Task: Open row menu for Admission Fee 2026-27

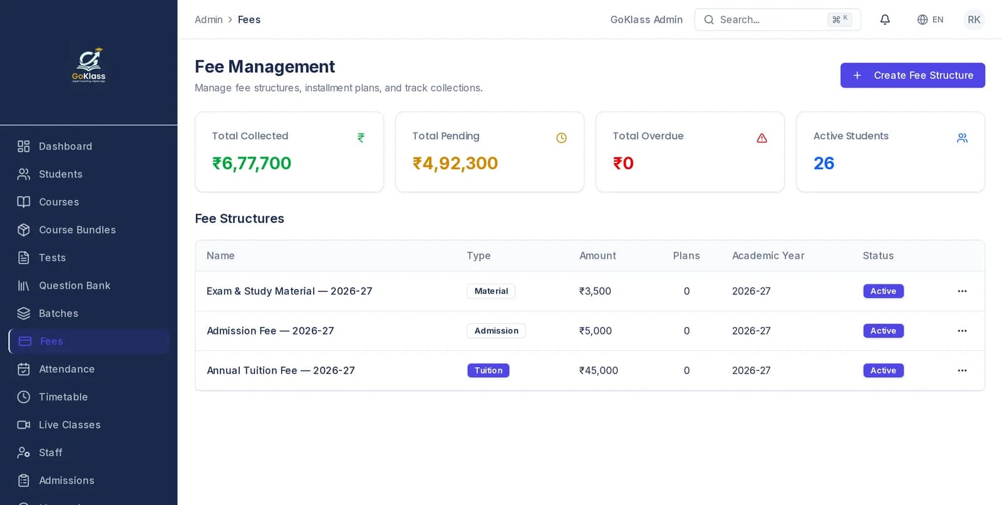Action: tap(962, 331)
